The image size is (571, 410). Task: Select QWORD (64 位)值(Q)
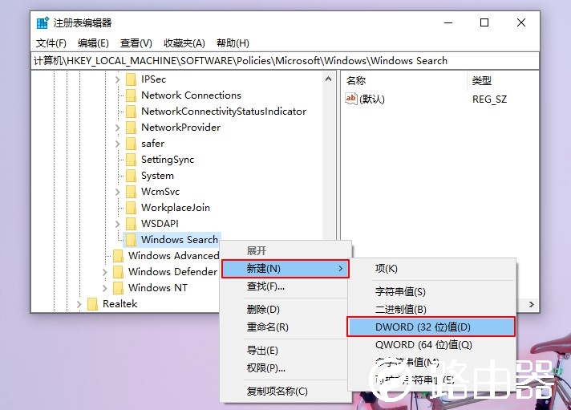[431, 345]
